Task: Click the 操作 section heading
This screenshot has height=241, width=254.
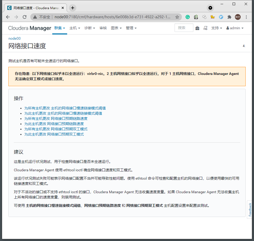Action: [19, 98]
